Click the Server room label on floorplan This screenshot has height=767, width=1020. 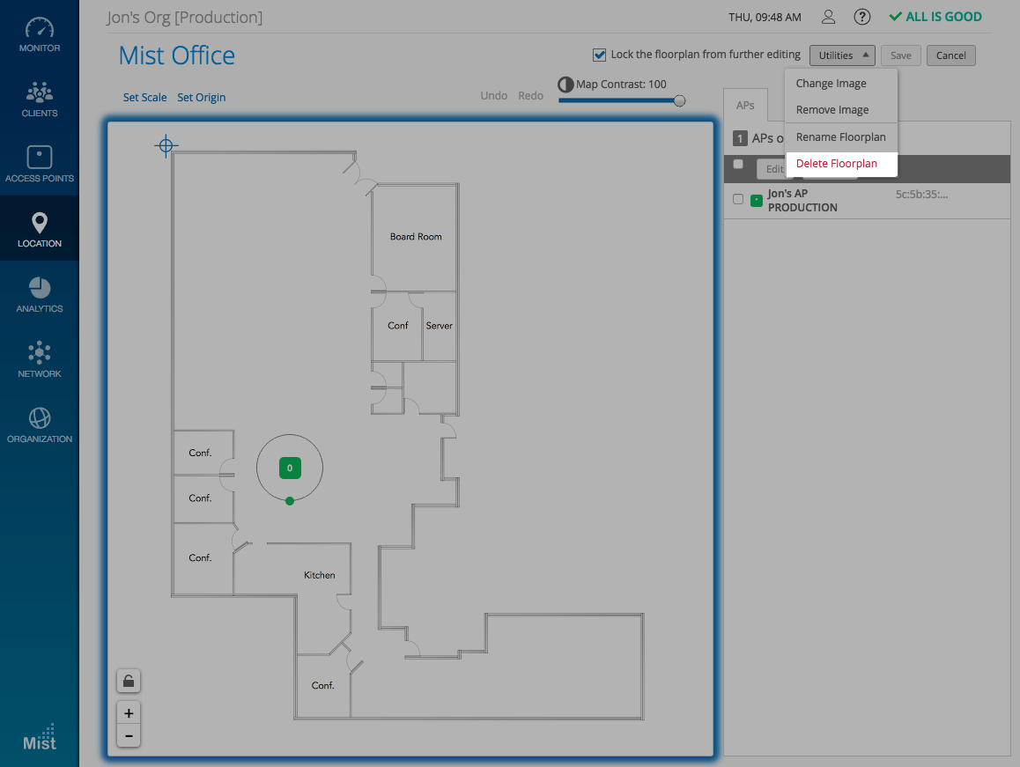[x=440, y=325]
